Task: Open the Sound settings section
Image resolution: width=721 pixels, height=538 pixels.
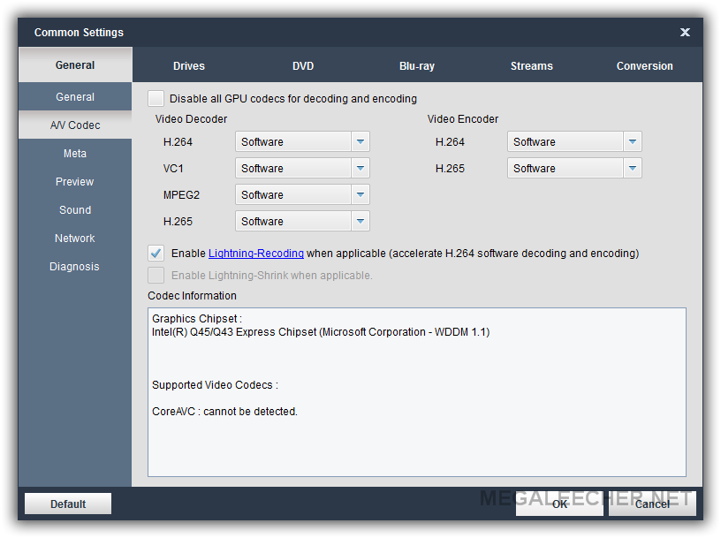Action: tap(75, 209)
